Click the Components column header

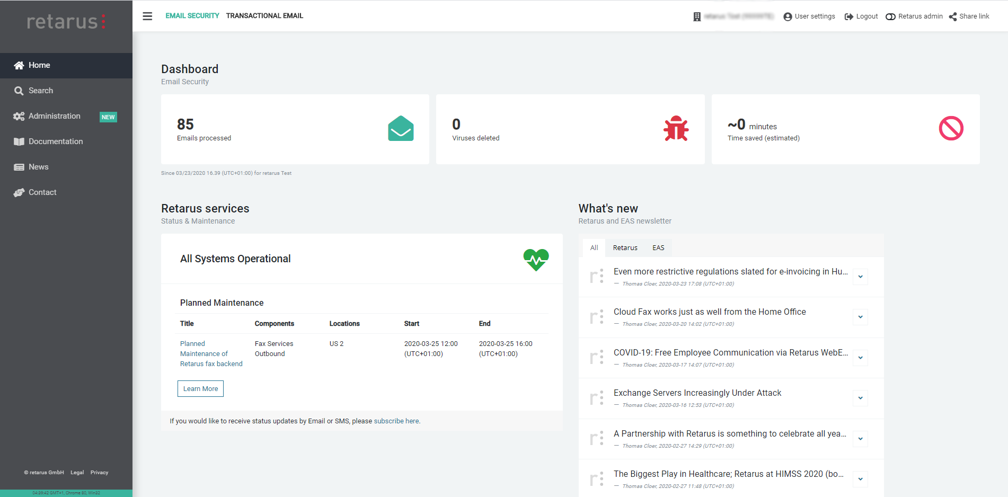pyautogui.click(x=274, y=324)
